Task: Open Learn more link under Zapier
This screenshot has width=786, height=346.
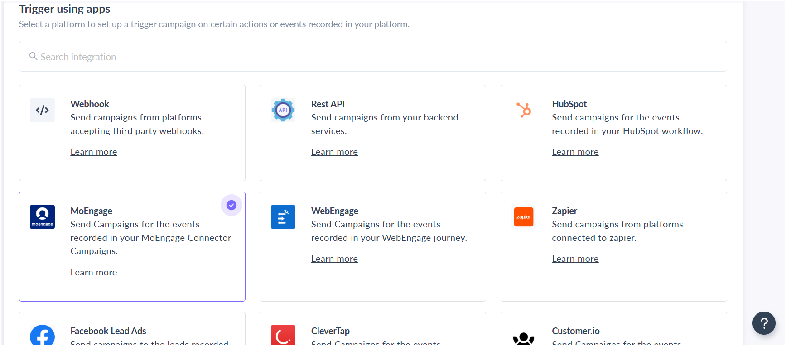Action: pos(575,259)
